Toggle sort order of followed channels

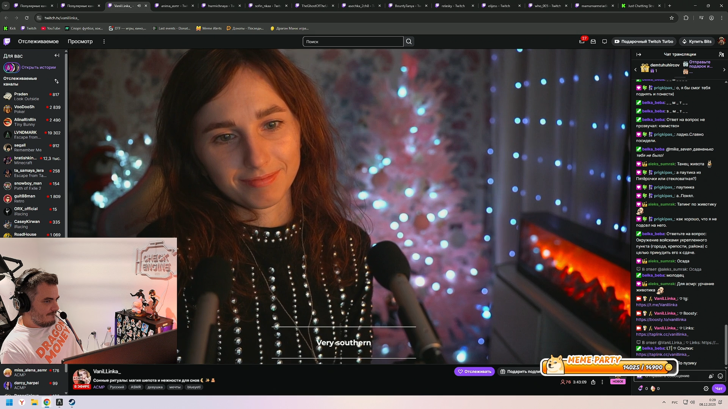[56, 81]
